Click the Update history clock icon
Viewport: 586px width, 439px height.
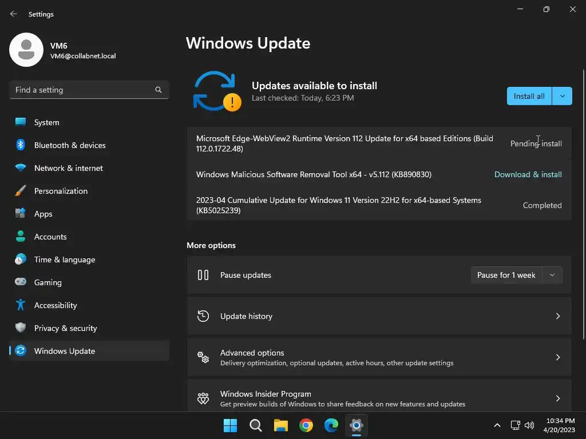(x=203, y=316)
